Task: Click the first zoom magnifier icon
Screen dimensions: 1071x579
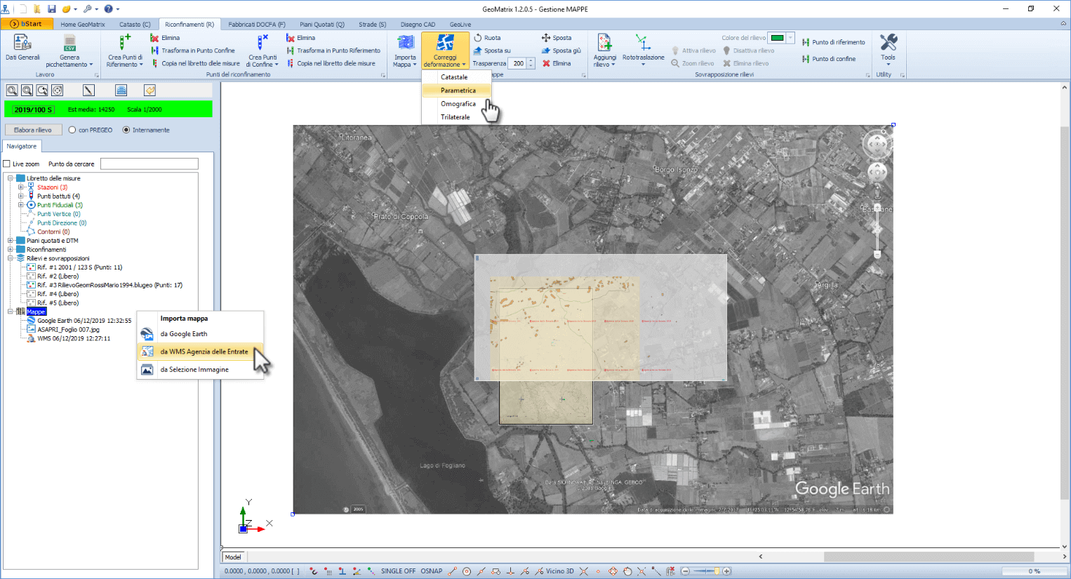Action: coord(12,91)
